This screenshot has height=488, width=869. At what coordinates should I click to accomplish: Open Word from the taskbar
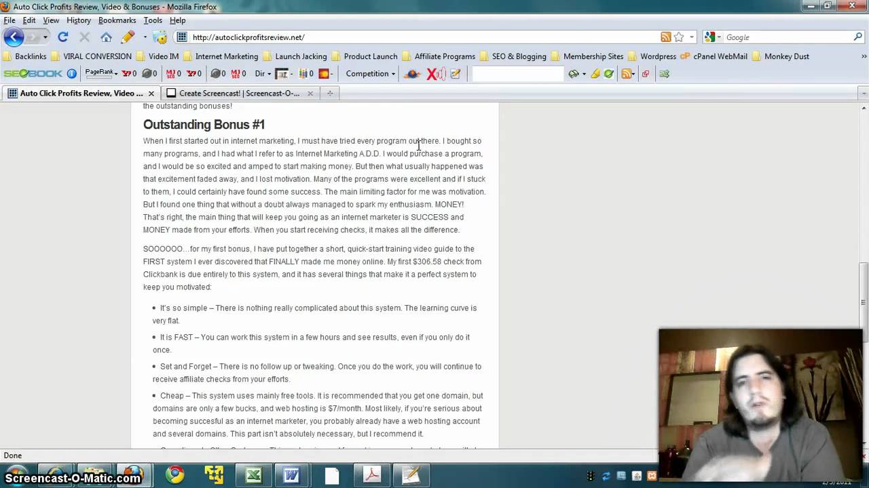(x=292, y=474)
